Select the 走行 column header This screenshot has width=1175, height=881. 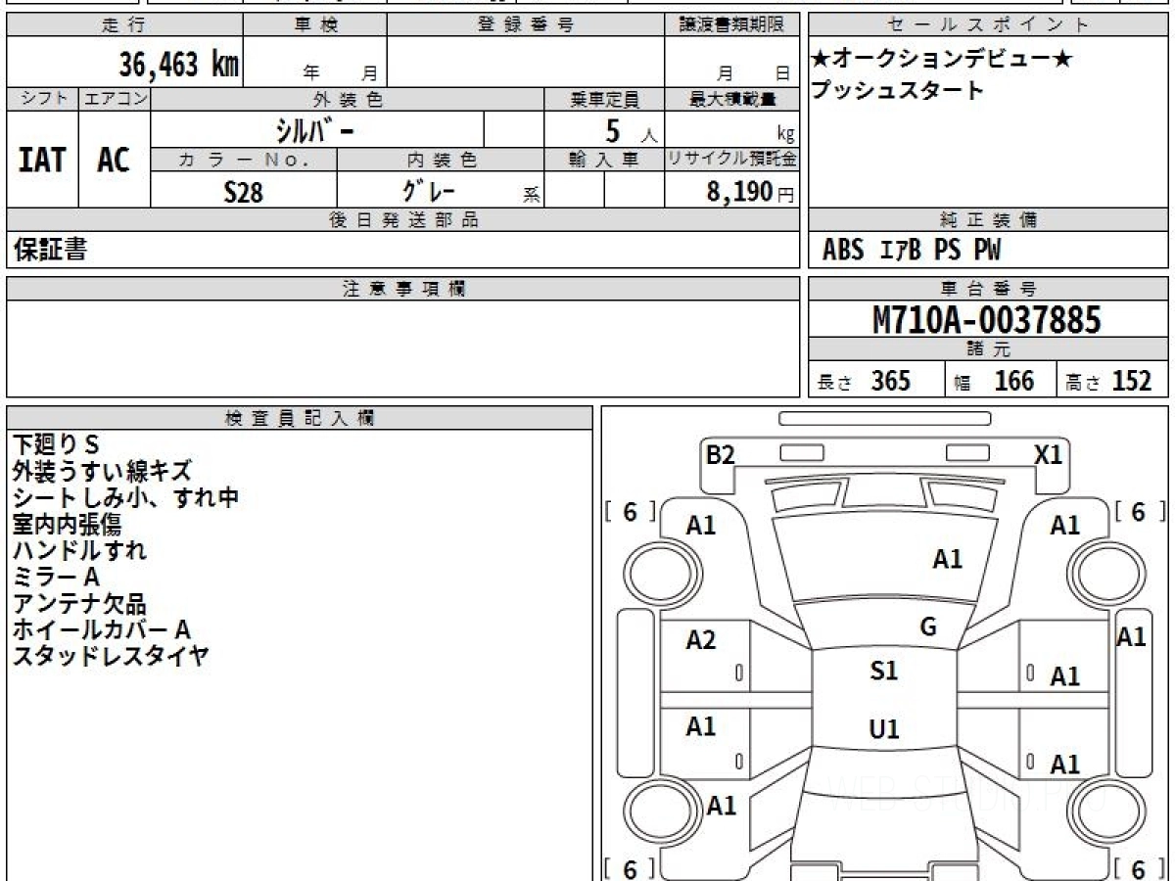point(124,25)
